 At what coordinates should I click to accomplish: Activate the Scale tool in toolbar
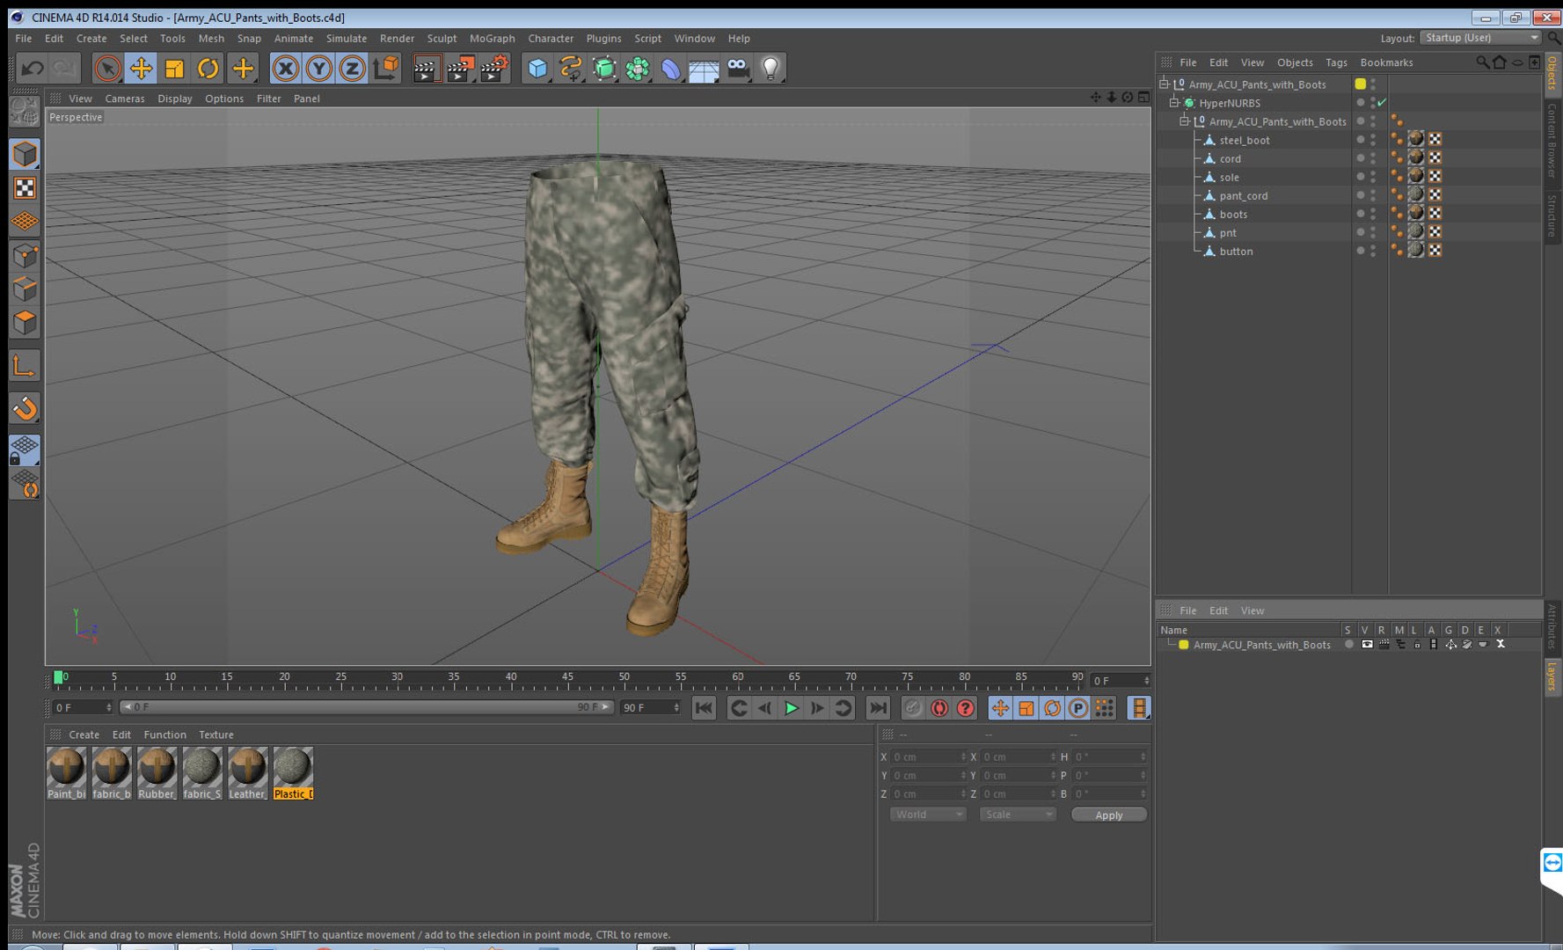(x=174, y=68)
